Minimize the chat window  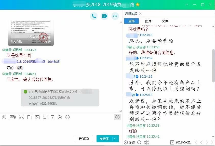point(194,5)
